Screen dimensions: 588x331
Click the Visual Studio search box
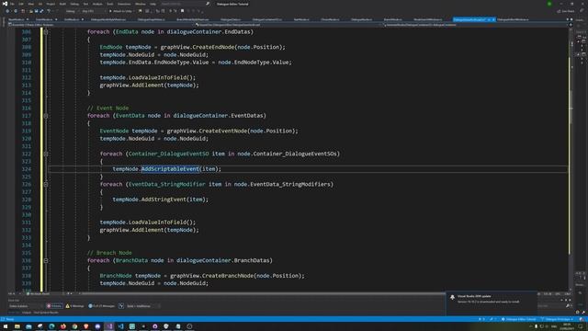coord(185,4)
